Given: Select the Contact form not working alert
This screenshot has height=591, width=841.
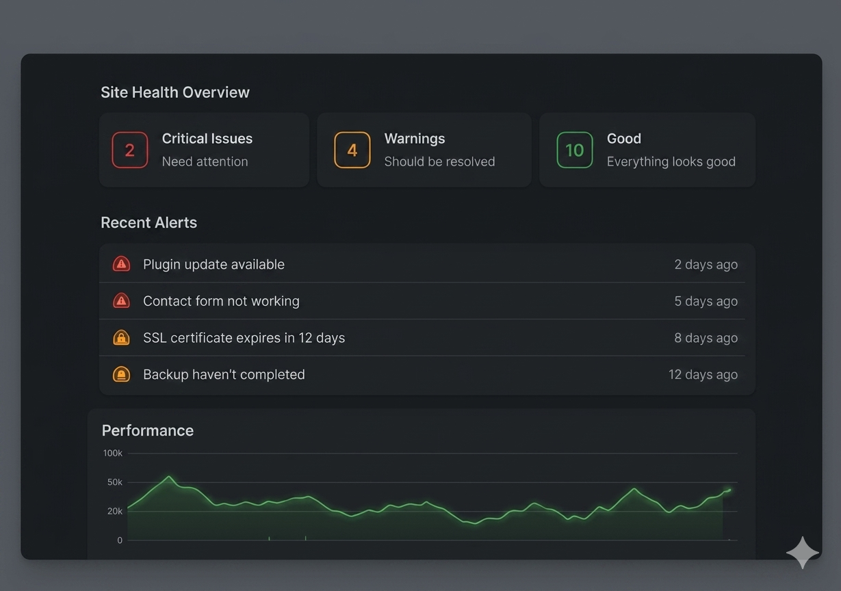Looking at the screenshot, I should coord(427,301).
